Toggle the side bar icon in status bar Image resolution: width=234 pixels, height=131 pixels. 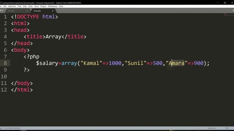click(x=1, y=128)
